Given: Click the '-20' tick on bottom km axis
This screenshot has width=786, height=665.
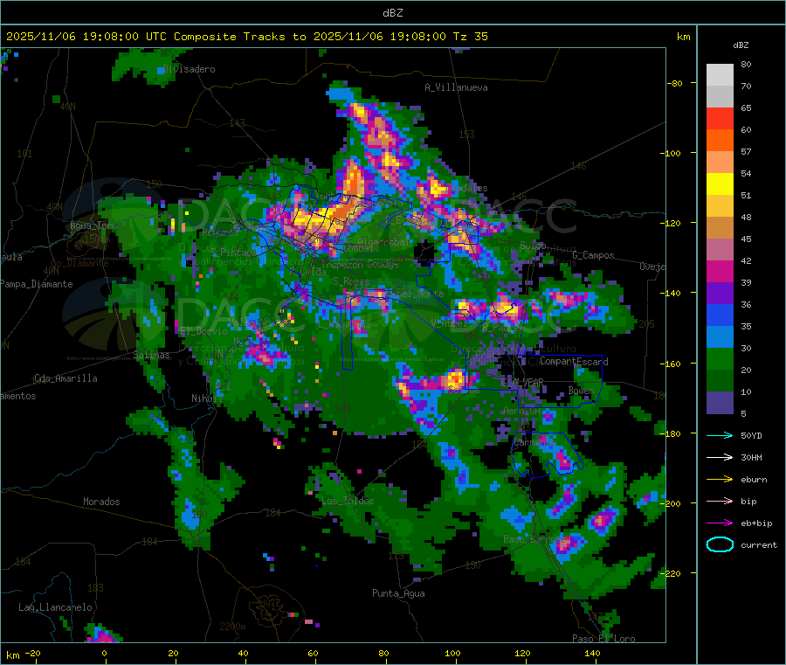Looking at the screenshot, I should click(32, 653).
